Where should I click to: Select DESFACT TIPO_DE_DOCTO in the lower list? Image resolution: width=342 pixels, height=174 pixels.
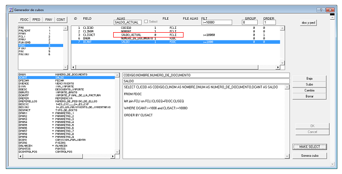click(66, 110)
